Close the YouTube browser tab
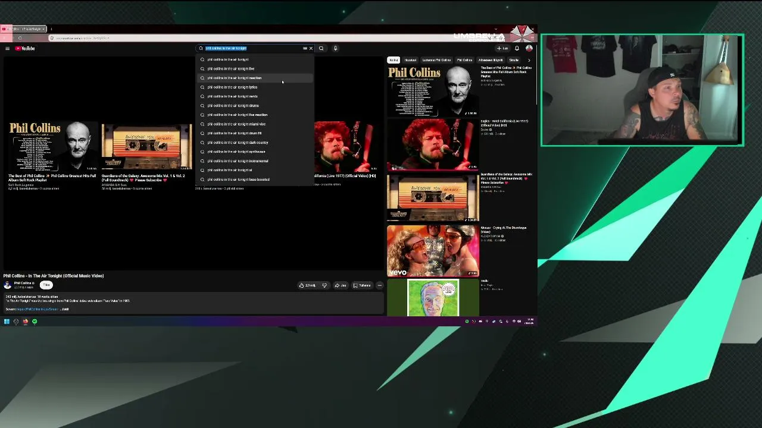 click(43, 29)
